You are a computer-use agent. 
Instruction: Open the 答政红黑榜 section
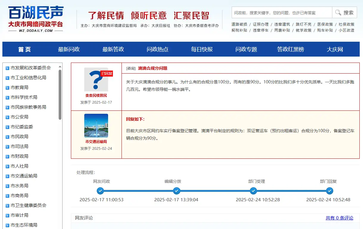click(290, 49)
